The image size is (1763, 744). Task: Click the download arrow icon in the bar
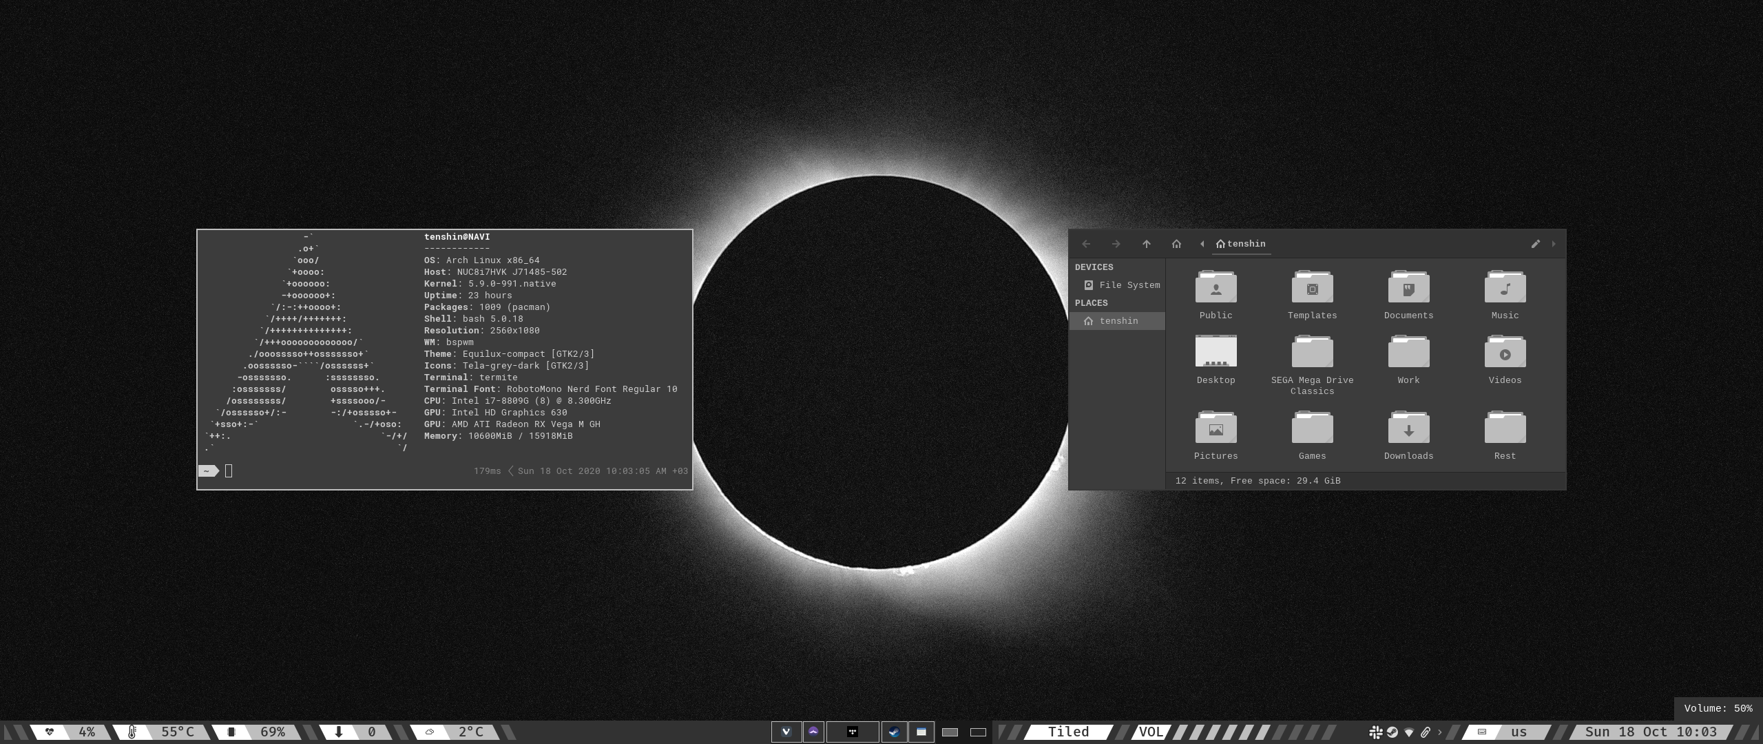tap(339, 732)
